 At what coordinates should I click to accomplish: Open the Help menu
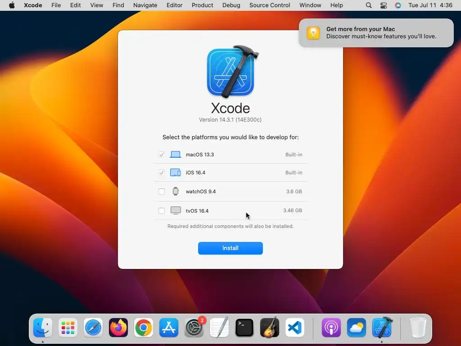click(336, 5)
